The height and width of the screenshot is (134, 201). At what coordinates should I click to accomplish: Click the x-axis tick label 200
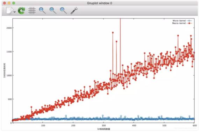click(x=73, y=126)
